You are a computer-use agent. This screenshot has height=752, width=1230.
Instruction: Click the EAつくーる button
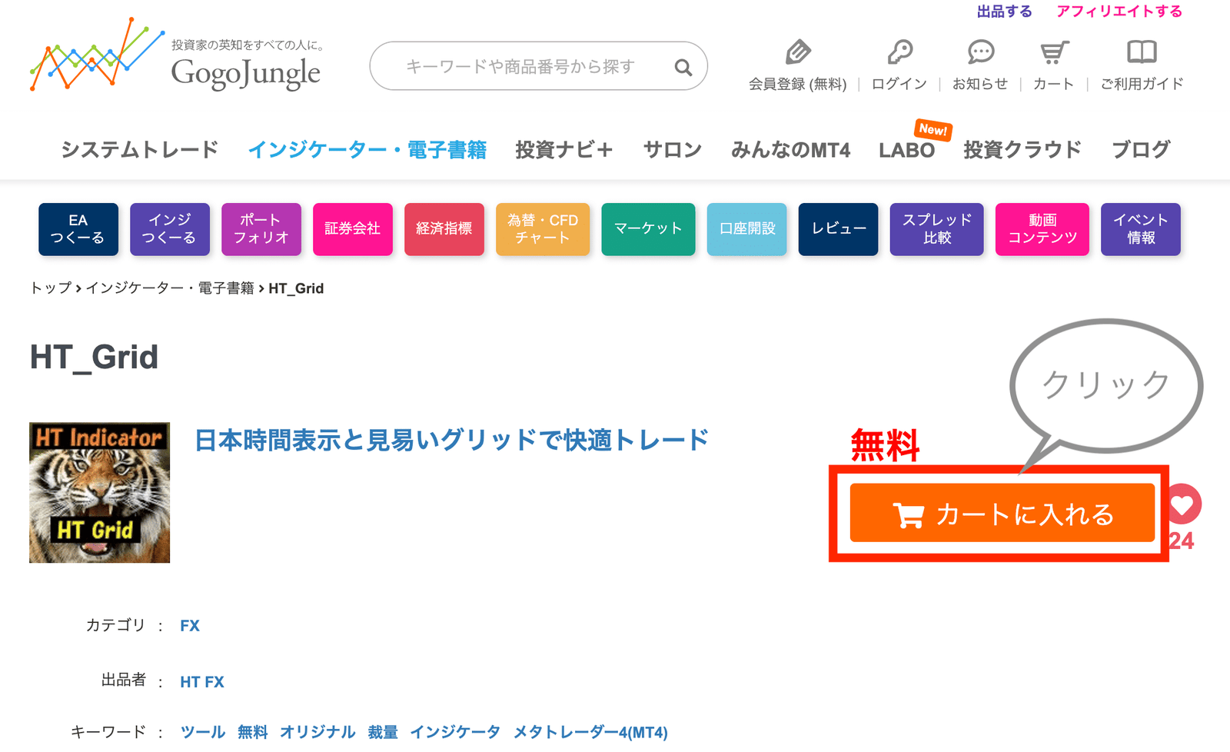click(x=78, y=229)
